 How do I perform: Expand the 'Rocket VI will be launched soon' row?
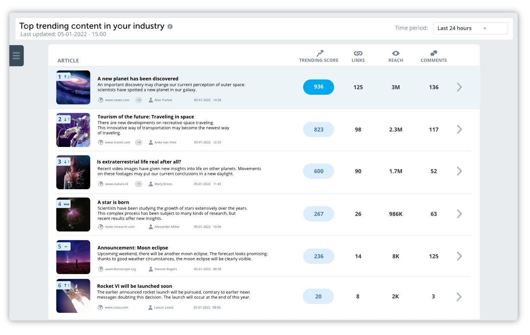click(x=459, y=297)
